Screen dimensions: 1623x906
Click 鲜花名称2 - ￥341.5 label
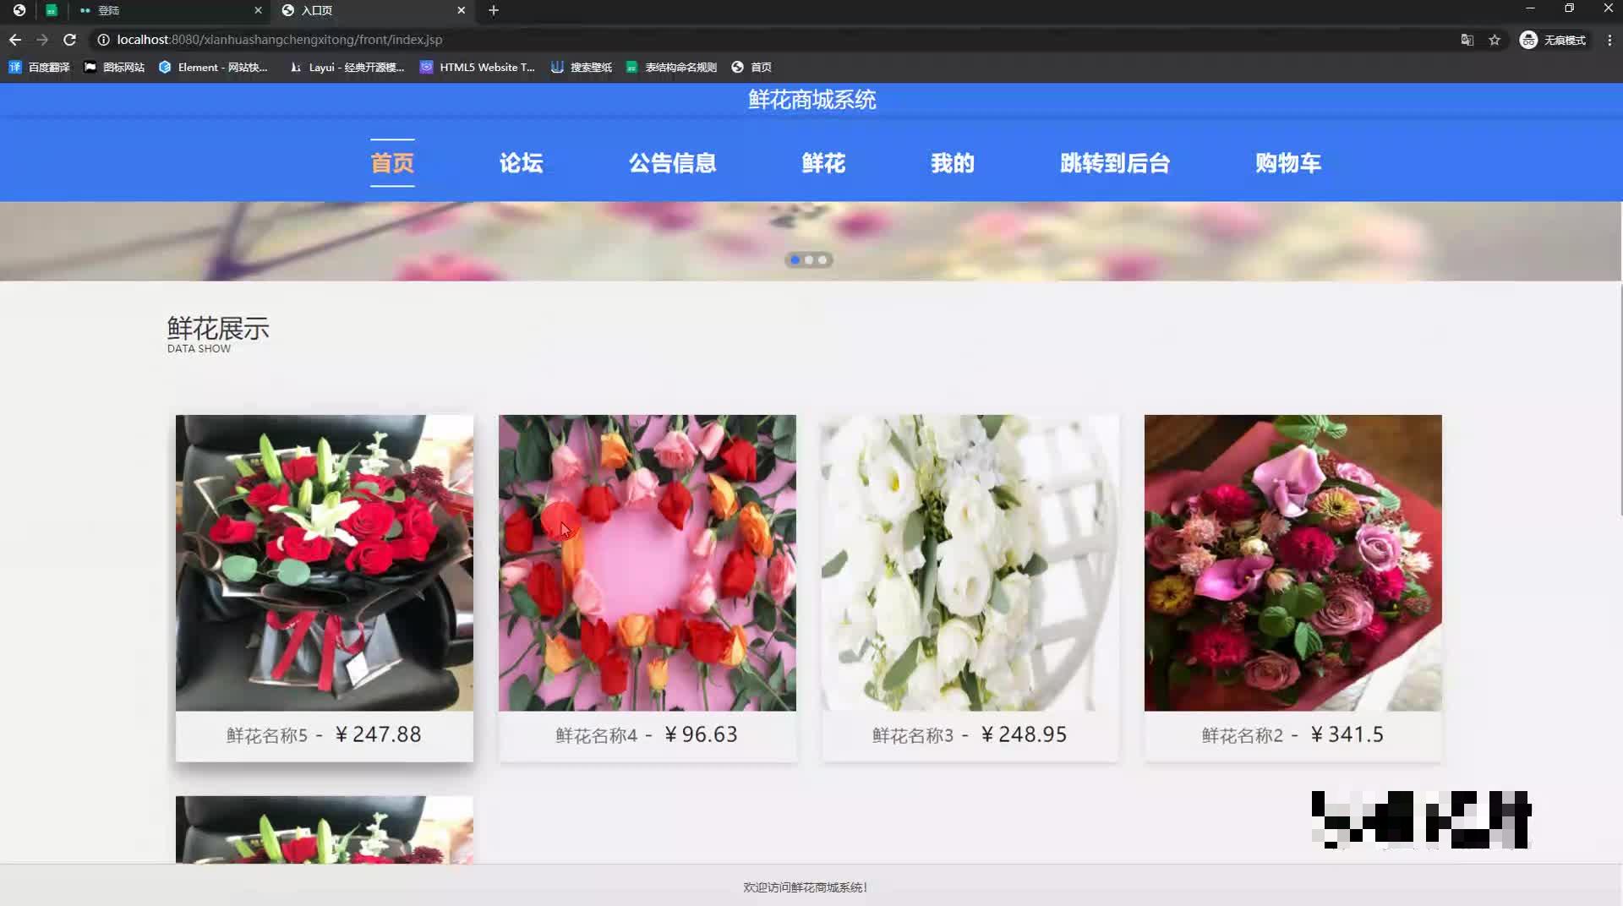1292,734
